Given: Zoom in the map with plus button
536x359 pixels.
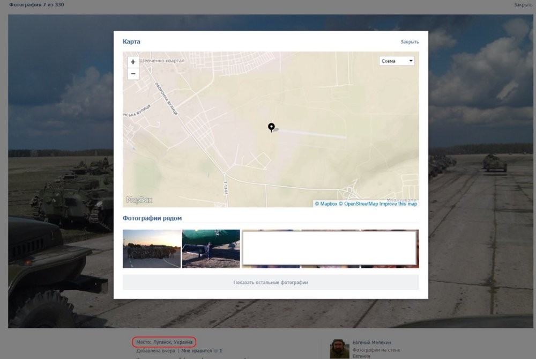Looking at the screenshot, I should [133, 62].
